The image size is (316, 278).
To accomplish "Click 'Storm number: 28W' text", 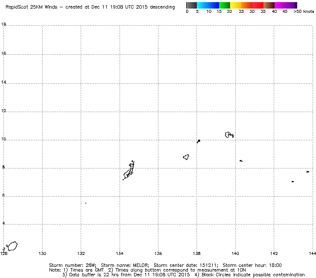I will [73, 265].
